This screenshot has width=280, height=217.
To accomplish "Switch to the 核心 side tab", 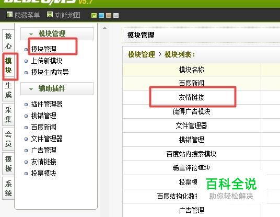I will (x=8, y=41).
